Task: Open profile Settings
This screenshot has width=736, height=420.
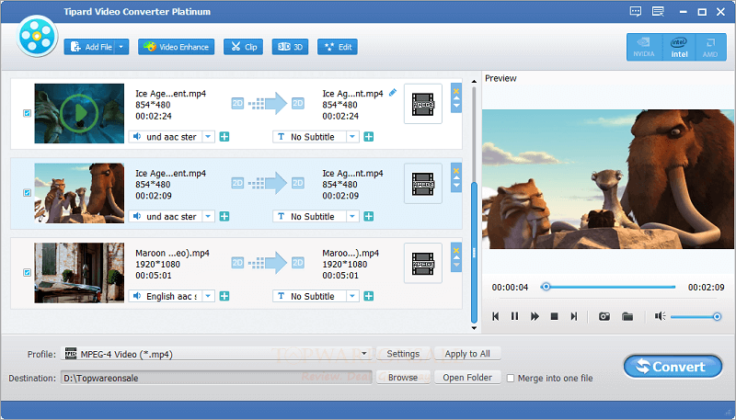Action: (x=403, y=354)
